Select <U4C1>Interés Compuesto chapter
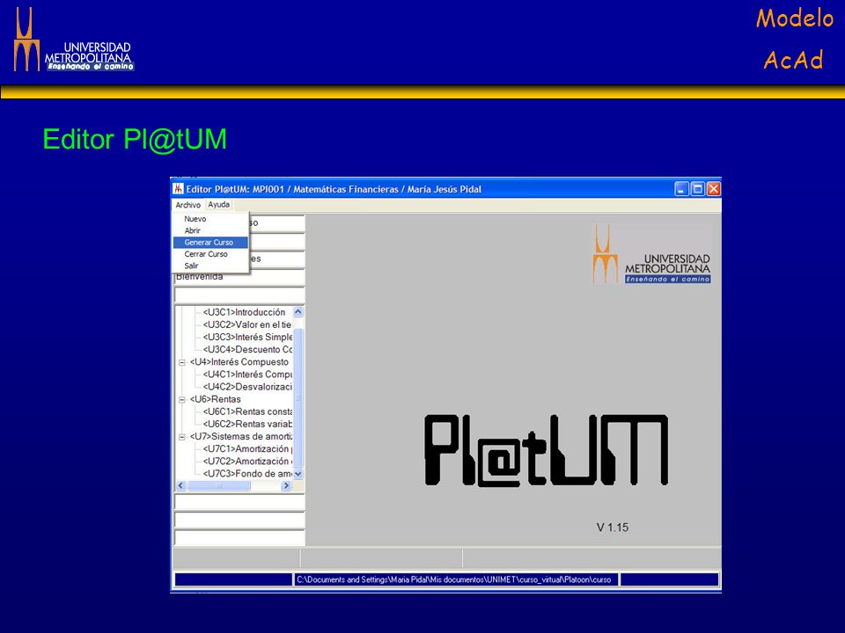This screenshot has width=845, height=633. (x=247, y=375)
